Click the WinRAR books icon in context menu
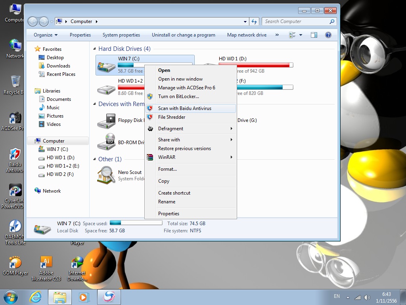 coord(149,157)
